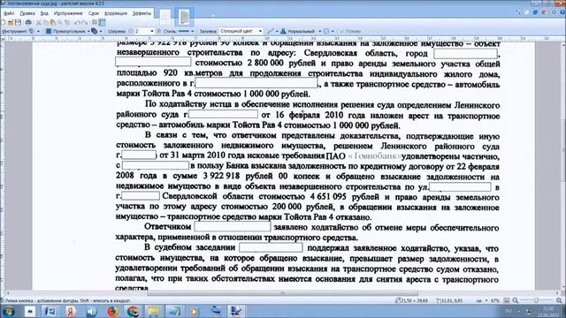
Task: Toggle the Colors window wheel icon
Action: (545, 11)
